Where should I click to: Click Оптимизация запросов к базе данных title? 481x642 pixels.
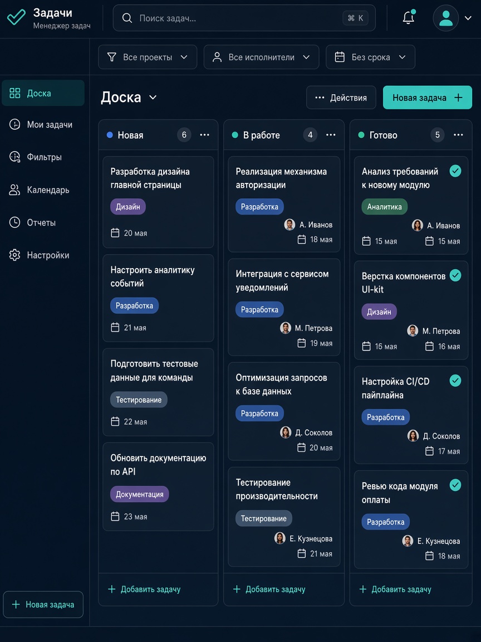281,385
